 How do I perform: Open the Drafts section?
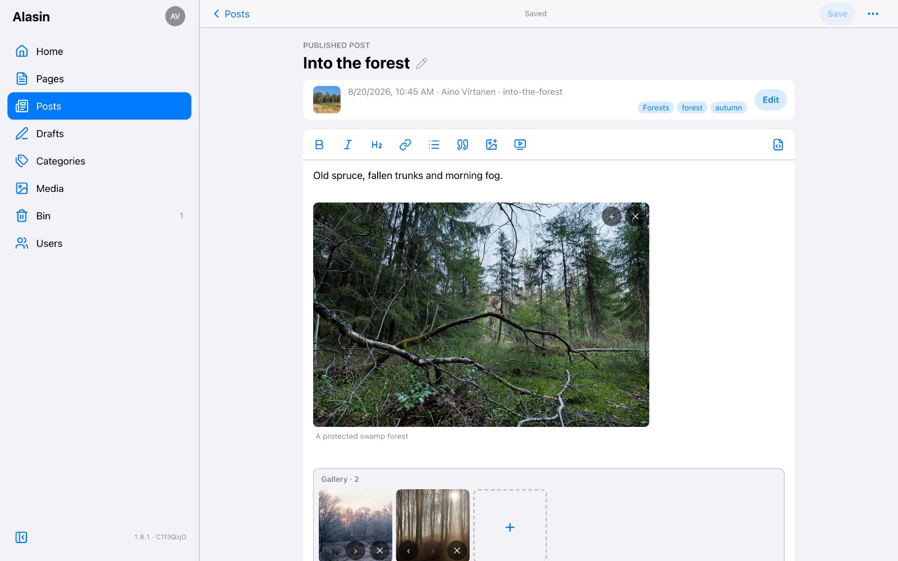tap(99, 134)
